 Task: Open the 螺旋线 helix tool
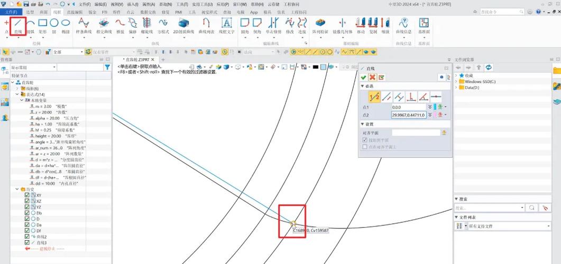coord(146,26)
